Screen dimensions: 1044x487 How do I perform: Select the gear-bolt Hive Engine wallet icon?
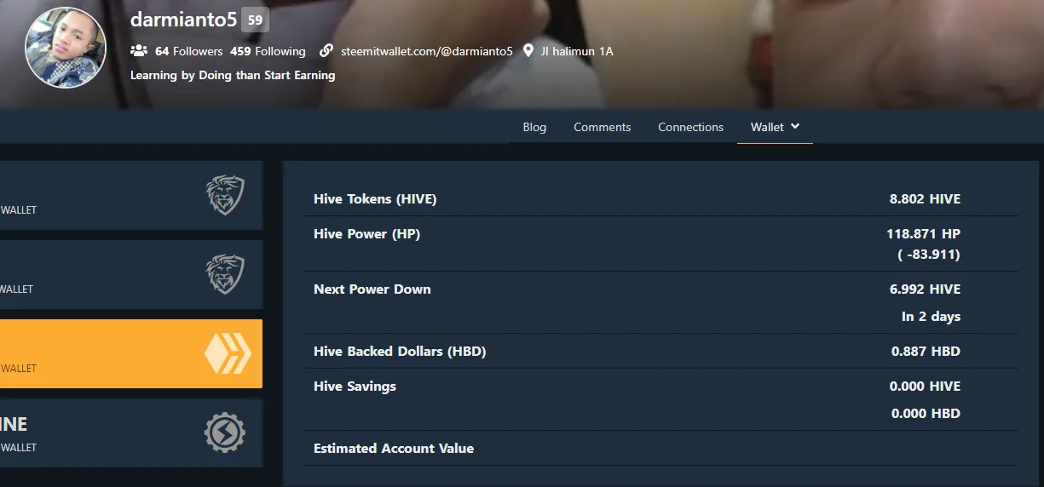click(225, 433)
